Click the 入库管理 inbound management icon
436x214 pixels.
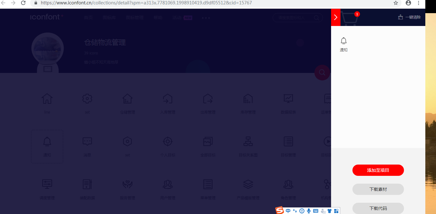click(x=167, y=99)
